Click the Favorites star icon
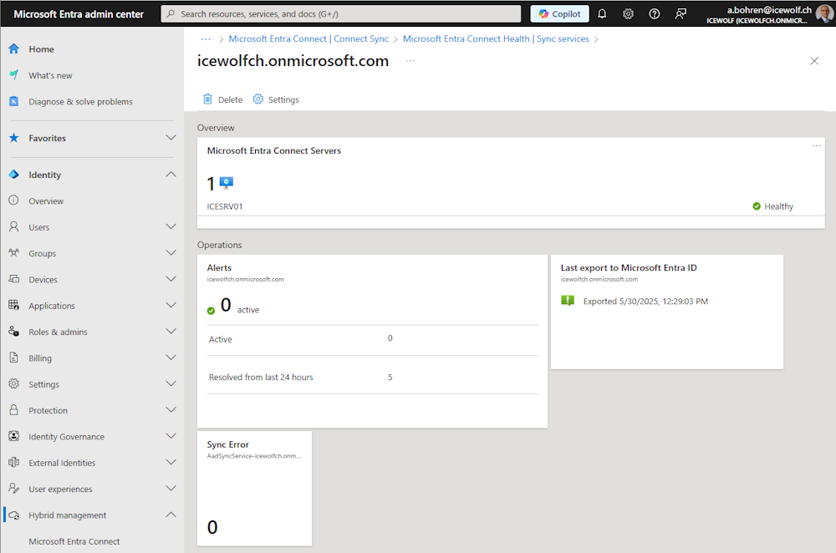The image size is (836, 553). click(x=14, y=138)
